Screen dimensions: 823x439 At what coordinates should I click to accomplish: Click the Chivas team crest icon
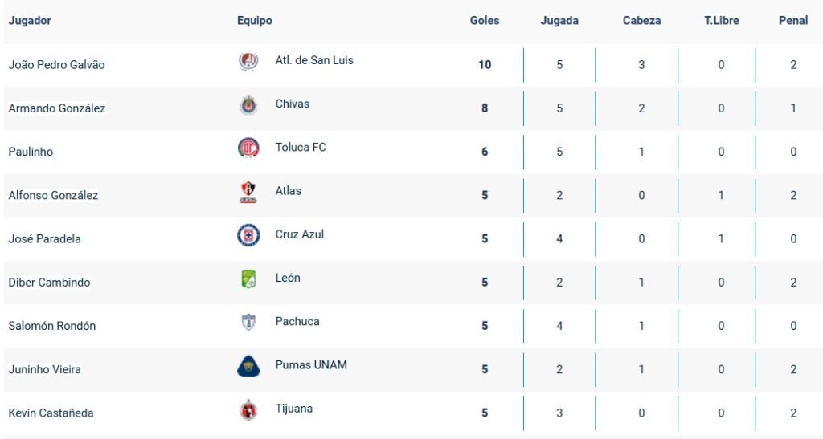[x=248, y=105]
